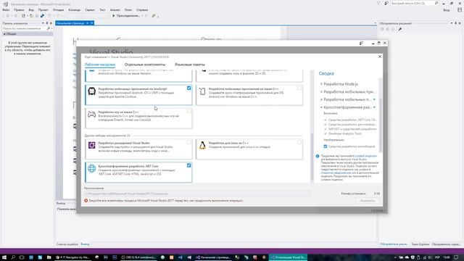This screenshot has width=464, height=261.
Task: Uncheck mobile JavaScript development workload checkbox
Action: (188, 88)
